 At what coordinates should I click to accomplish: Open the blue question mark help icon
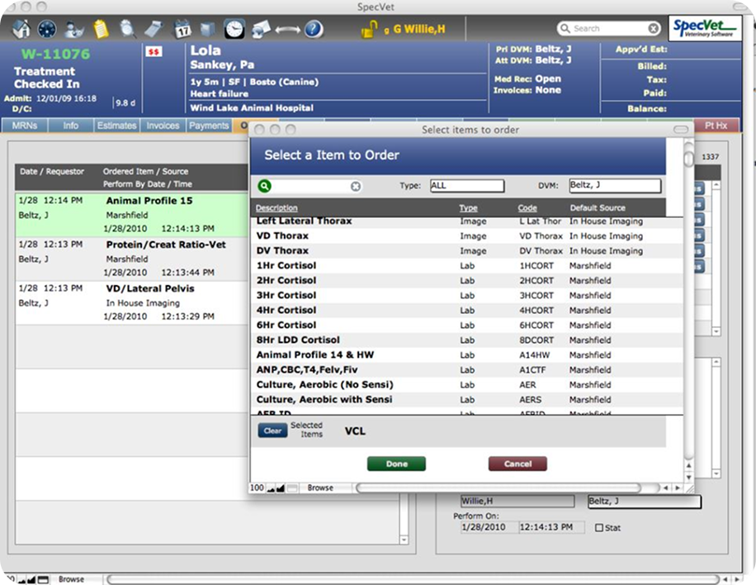314,29
